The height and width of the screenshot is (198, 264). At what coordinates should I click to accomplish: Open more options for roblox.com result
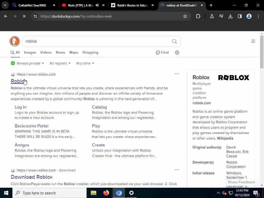(177, 74)
